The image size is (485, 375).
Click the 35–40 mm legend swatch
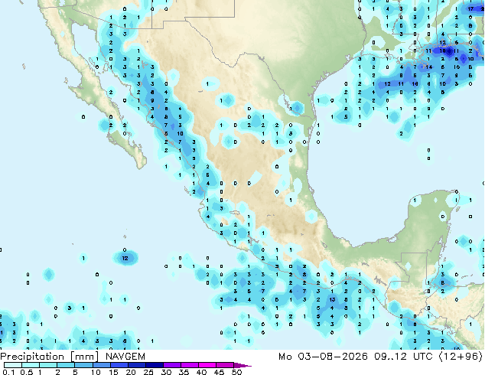click(190, 365)
